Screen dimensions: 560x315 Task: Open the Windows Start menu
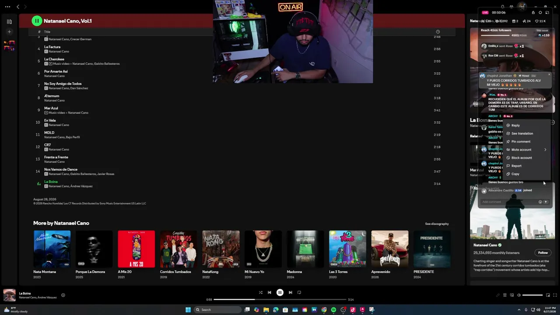[x=188, y=310]
